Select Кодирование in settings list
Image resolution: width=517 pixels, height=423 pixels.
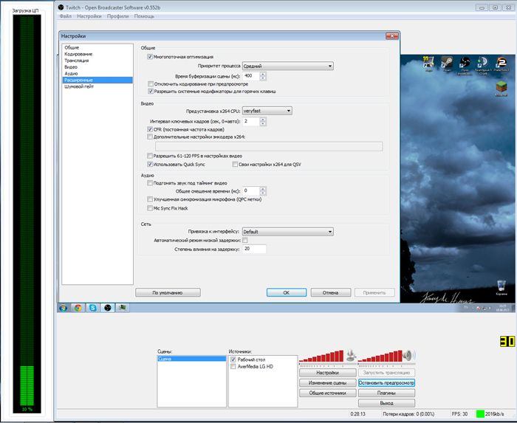pos(78,54)
